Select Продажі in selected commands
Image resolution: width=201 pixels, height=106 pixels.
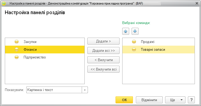[158, 42]
